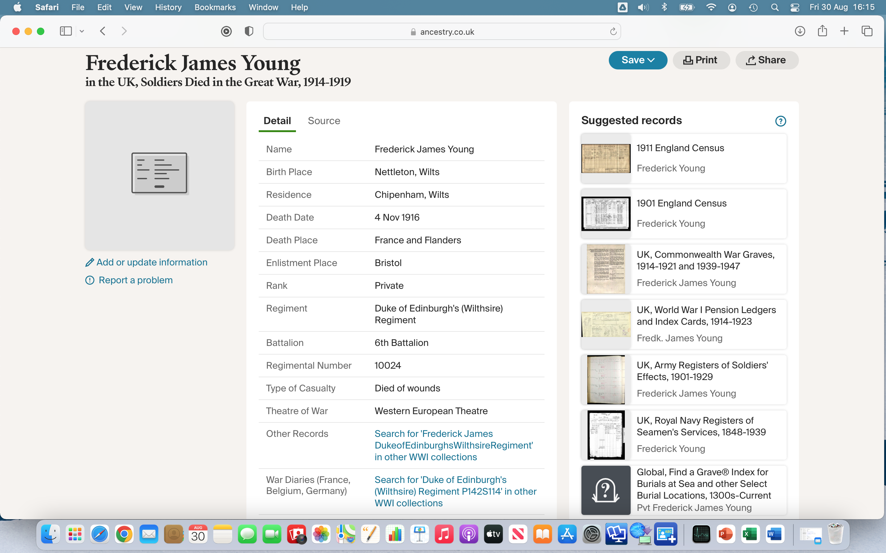Open Find a Grave Index record

coord(684,490)
